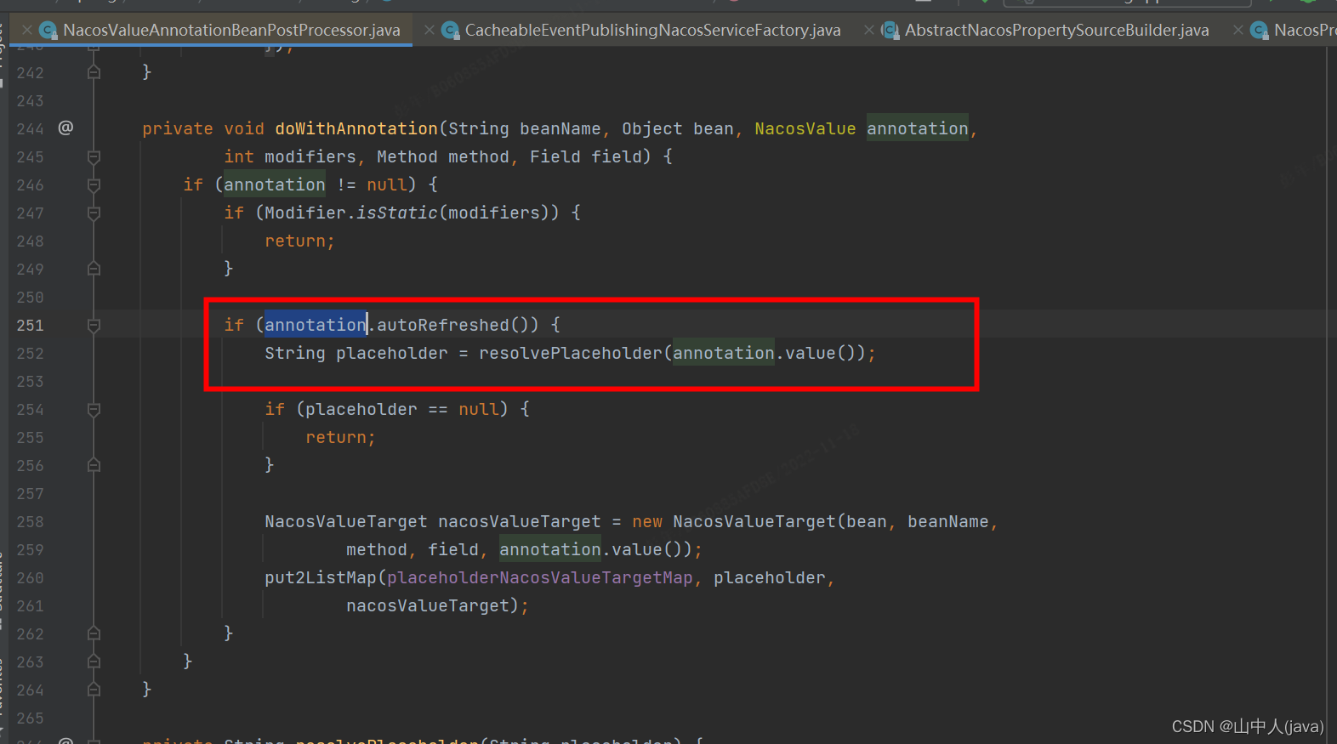Click placeholder in null check on line 254
Viewport: 1337px width, 744px height.
point(361,409)
